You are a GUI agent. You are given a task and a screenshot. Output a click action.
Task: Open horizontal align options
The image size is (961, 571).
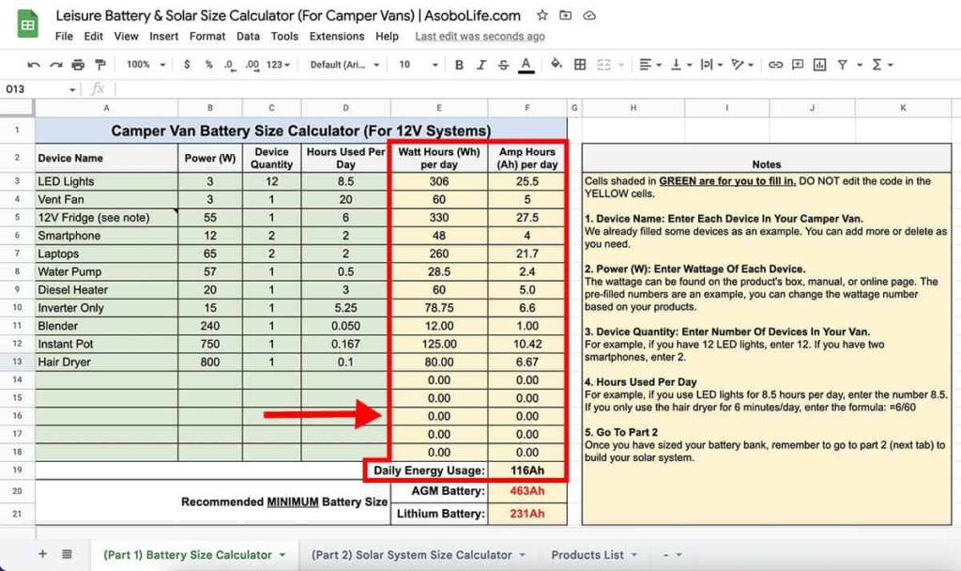click(649, 65)
